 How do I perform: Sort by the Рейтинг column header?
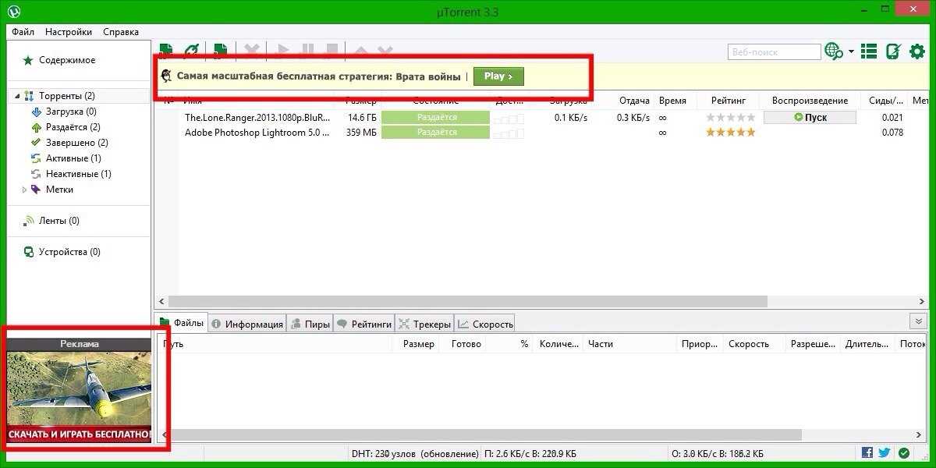coord(729,101)
